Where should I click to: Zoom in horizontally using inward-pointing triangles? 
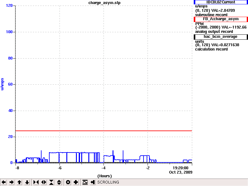point(36,182)
